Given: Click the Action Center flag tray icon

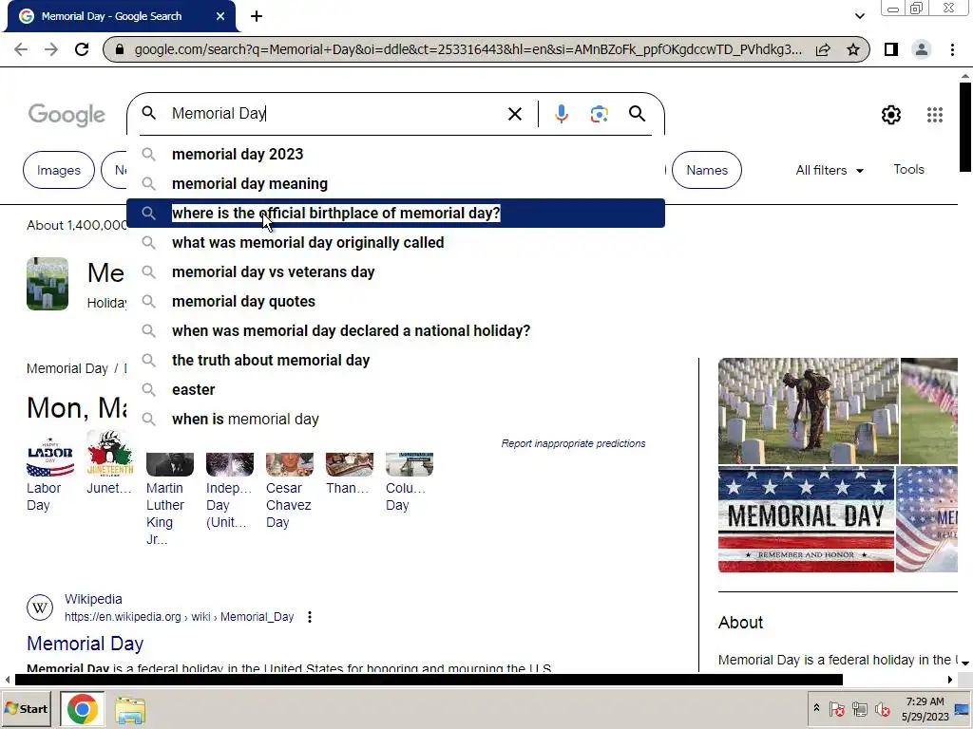Looking at the screenshot, I should coord(836,709).
